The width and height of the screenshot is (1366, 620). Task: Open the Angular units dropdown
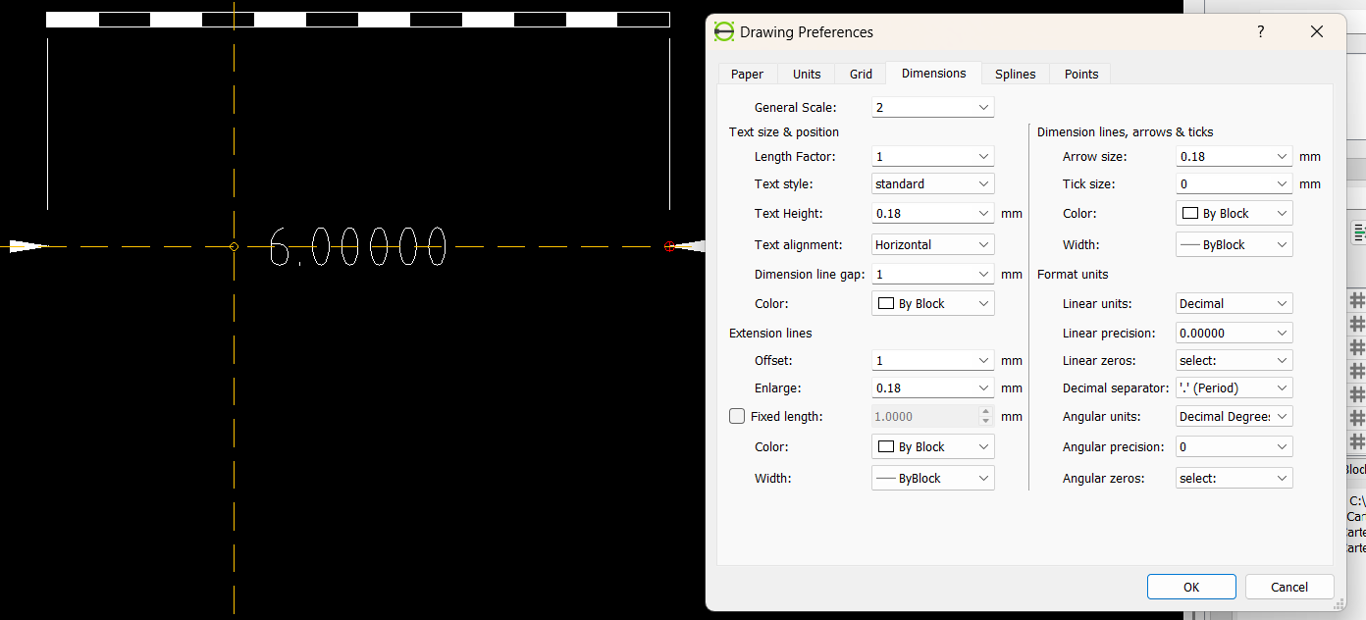(x=1234, y=416)
